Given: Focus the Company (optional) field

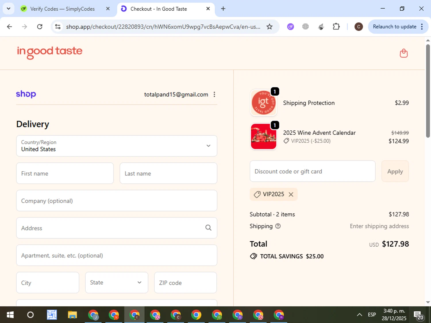Looking at the screenshot, I should (117, 201).
